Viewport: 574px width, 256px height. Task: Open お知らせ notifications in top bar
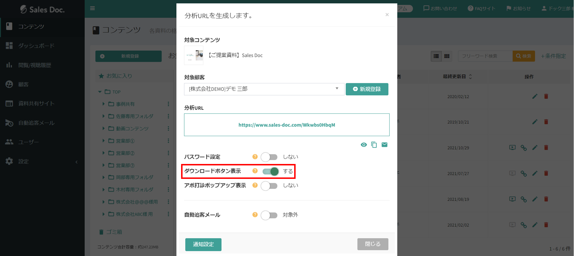point(518,9)
